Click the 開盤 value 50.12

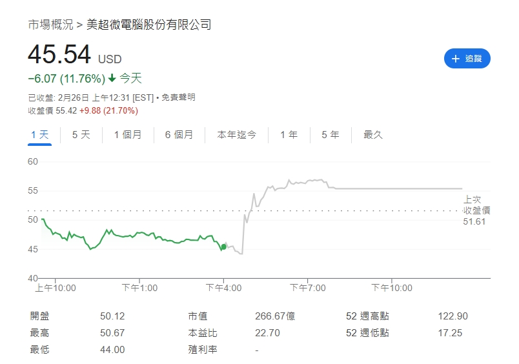(x=112, y=316)
